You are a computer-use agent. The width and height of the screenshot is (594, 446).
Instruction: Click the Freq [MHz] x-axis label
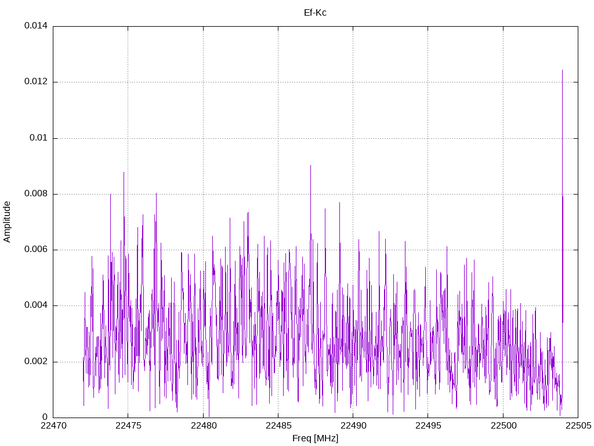click(315, 438)
